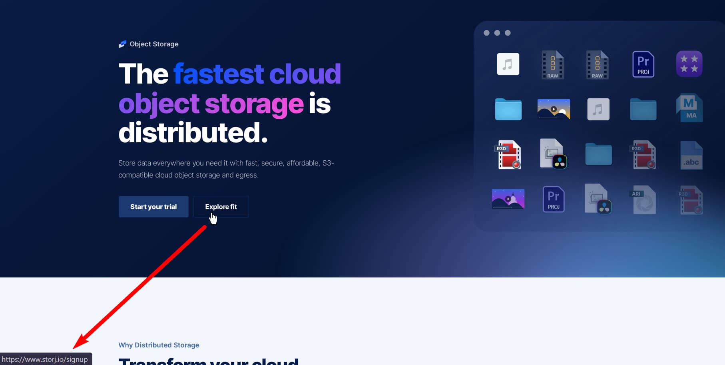The height and width of the screenshot is (365, 725).
Task: Click the storj.io/signup URL in status bar
Action: (x=45, y=359)
